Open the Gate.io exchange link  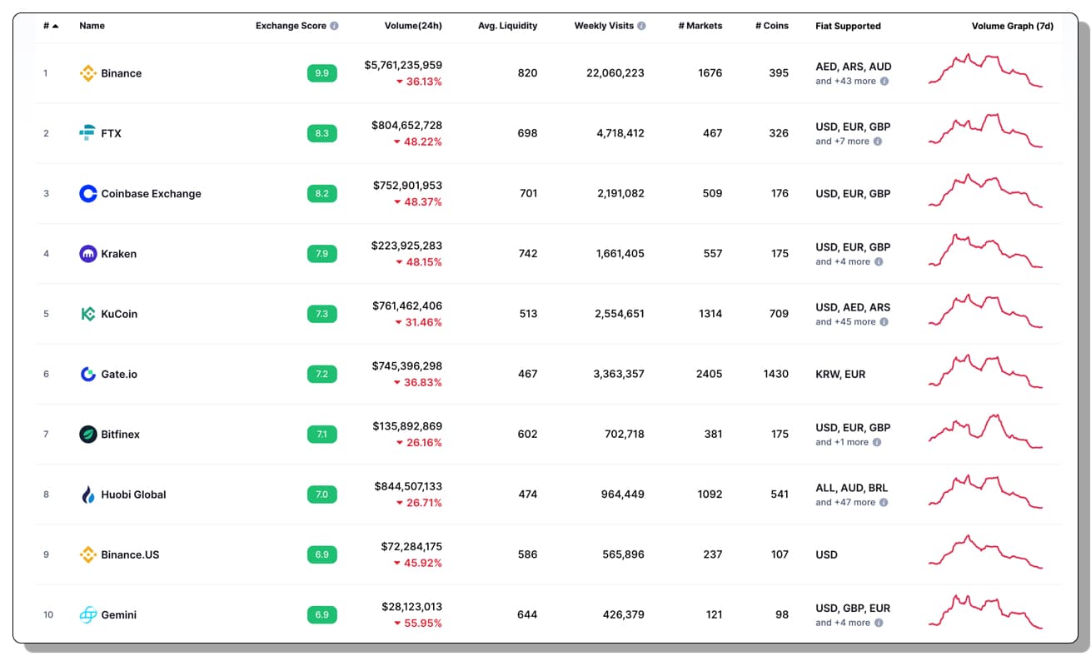point(119,374)
